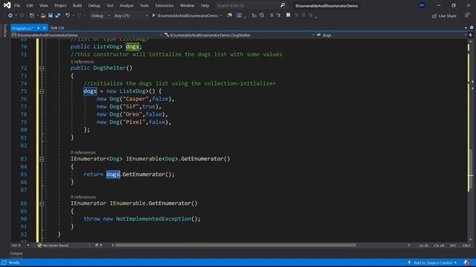476x267 pixels.
Task: Switch to the Task List tab
Action: [57, 28]
